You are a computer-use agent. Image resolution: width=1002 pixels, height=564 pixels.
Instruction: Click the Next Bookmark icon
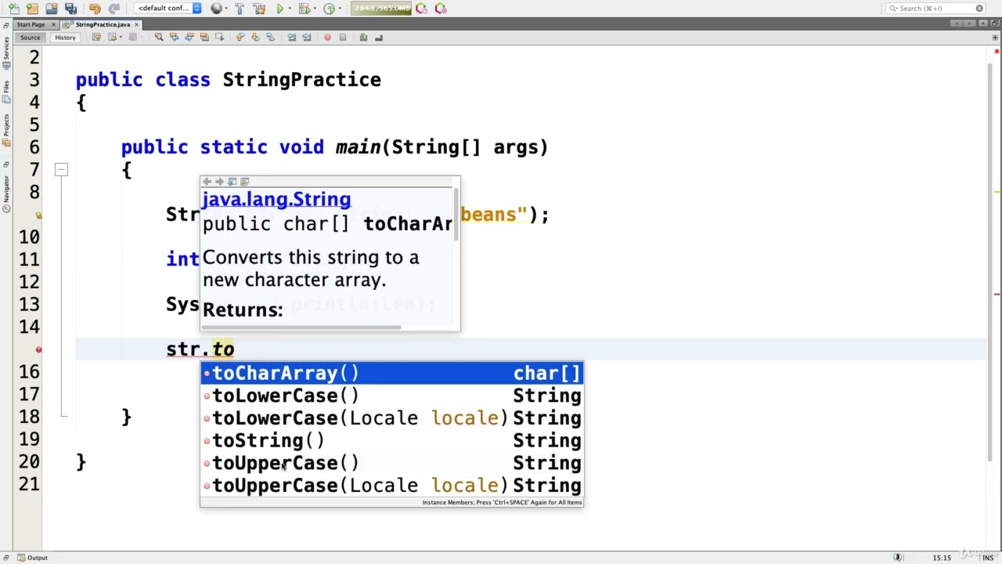pyautogui.click(x=255, y=38)
